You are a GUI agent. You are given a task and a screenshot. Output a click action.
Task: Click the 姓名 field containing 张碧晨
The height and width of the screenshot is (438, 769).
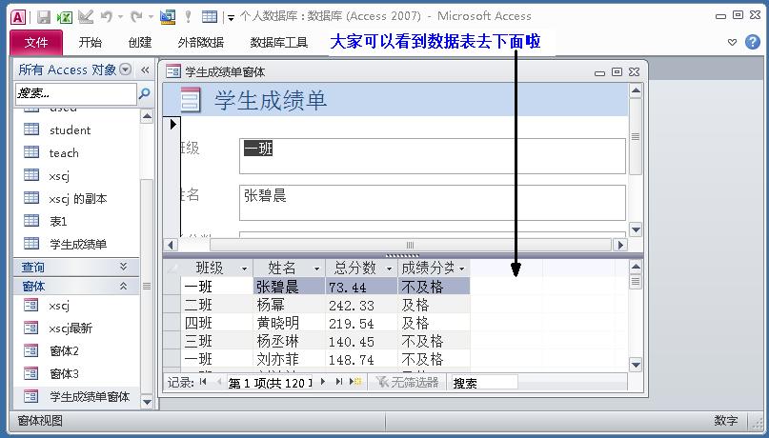[432, 203]
